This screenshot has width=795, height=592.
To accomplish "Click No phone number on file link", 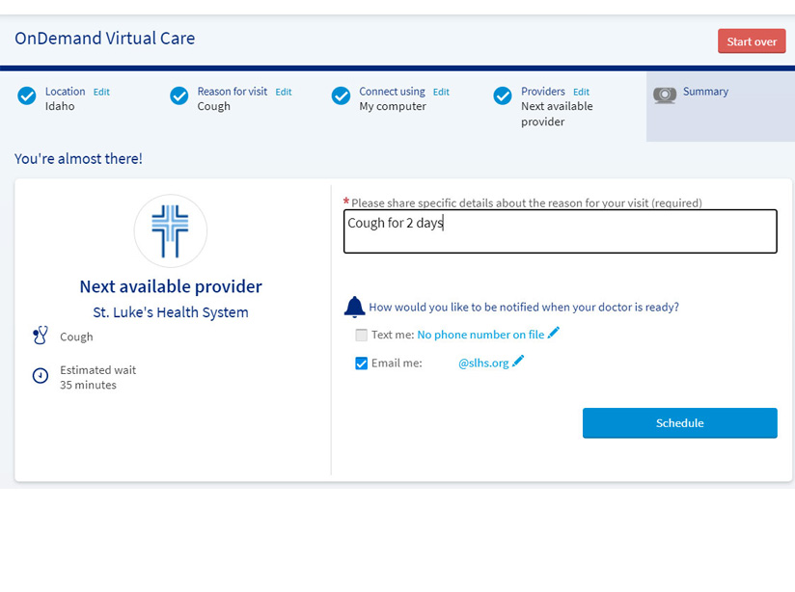I will coord(480,335).
